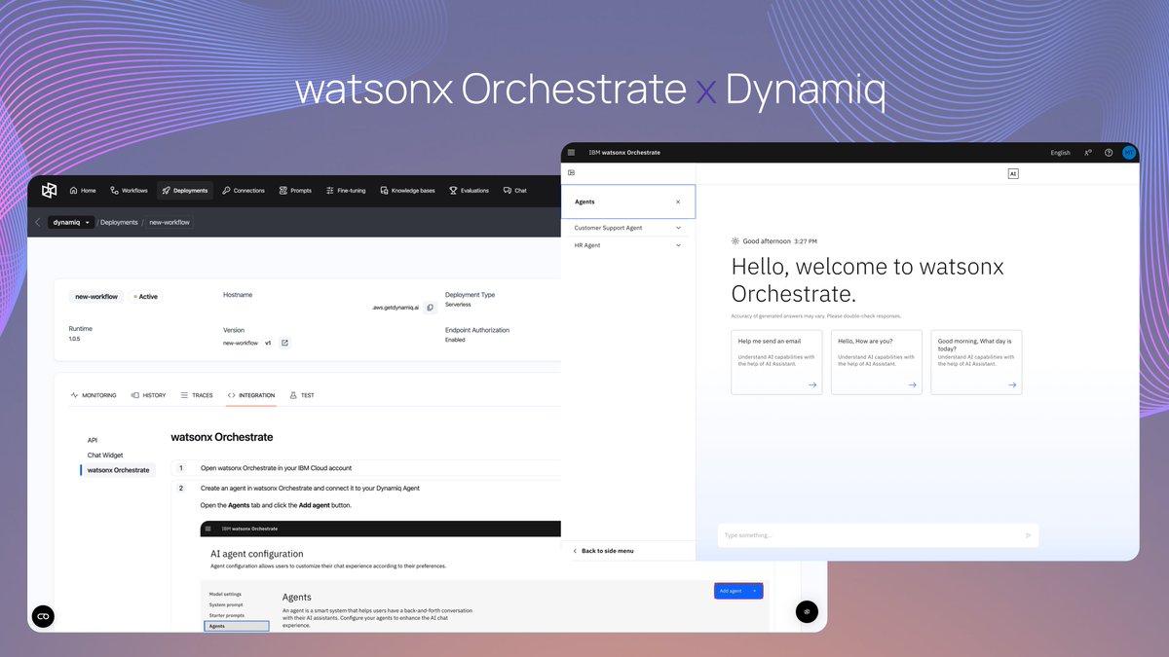
Task: Click Add agent button in tutorial image
Action: point(738,591)
